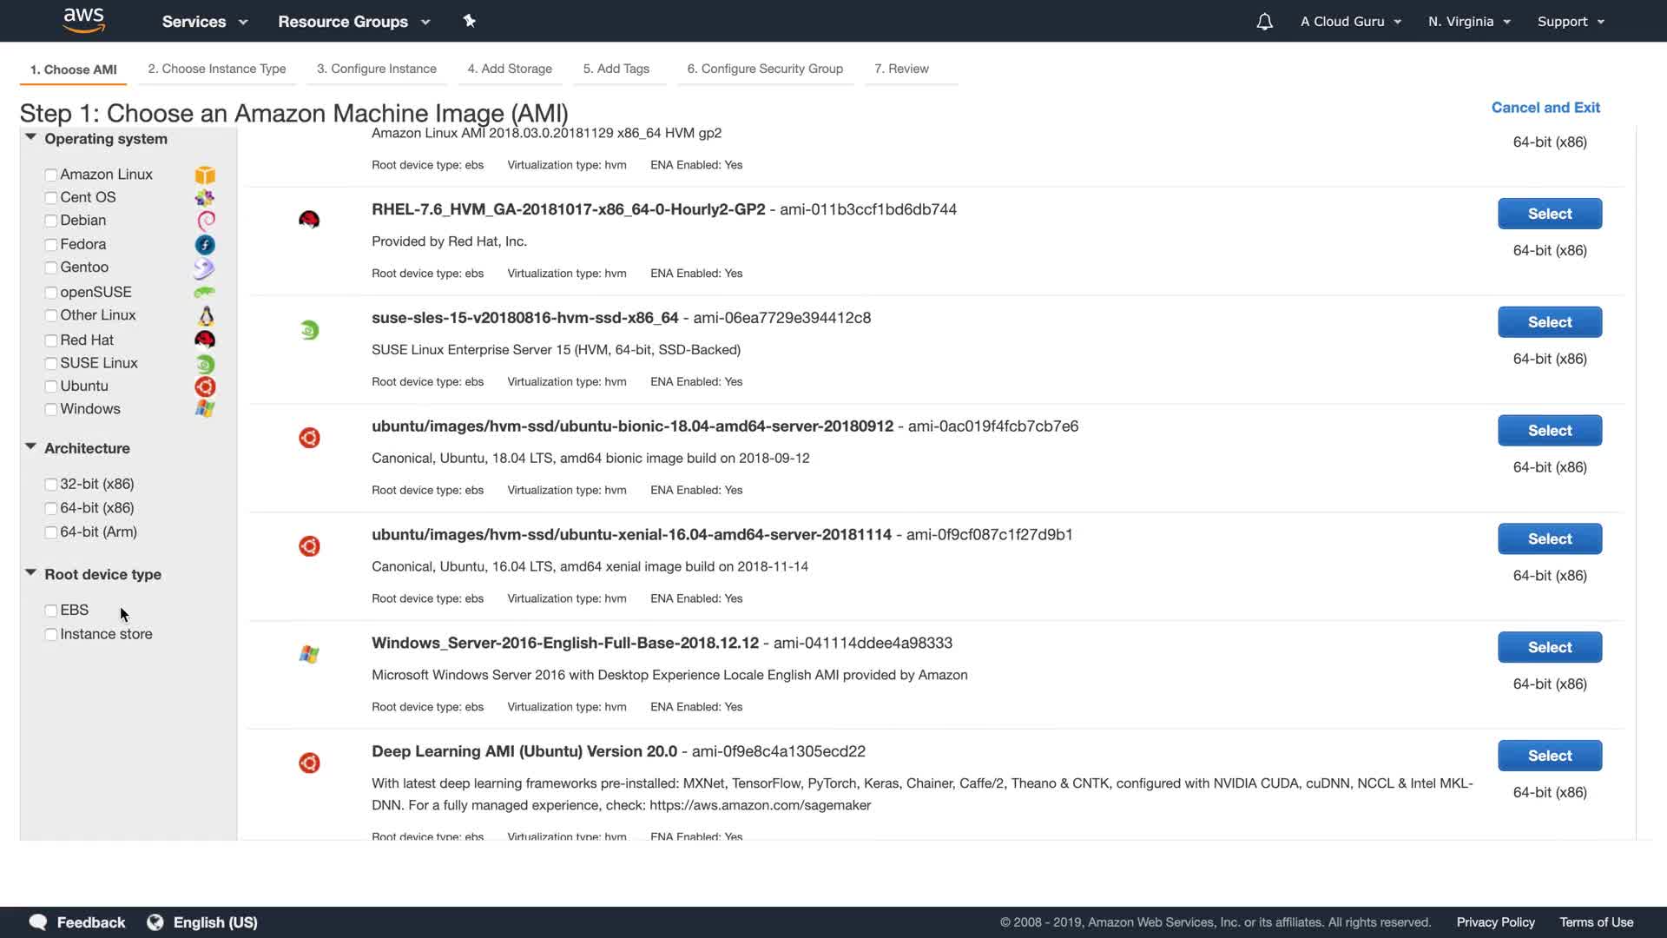This screenshot has height=938, width=1667.
Task: Click the Red Hat icon beside RHEL-7.6 AMI
Action: (309, 220)
